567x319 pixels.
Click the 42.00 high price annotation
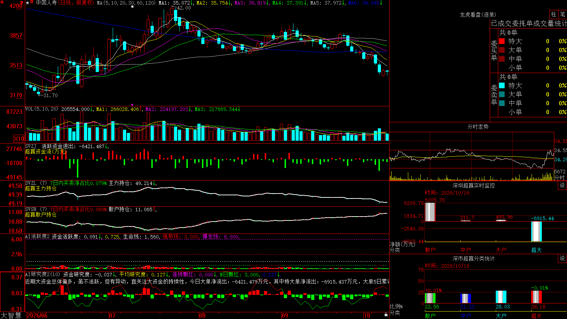coord(184,8)
